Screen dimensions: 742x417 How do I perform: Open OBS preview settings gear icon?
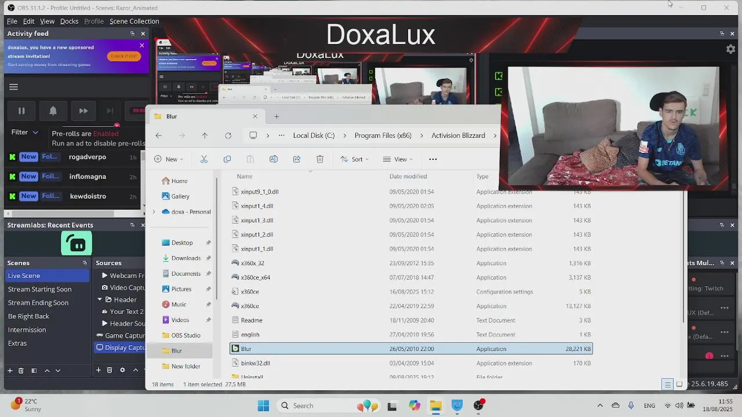(x=730, y=49)
